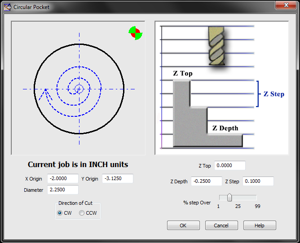Click the Y Origin input field

(118, 178)
